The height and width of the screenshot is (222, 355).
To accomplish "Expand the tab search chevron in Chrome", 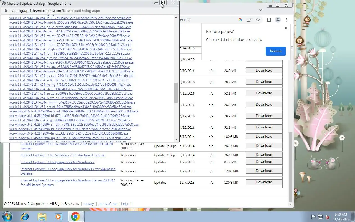I will [260, 10].
